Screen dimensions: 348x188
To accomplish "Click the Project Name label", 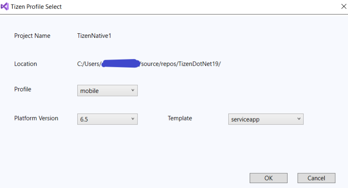I will (x=32, y=36).
